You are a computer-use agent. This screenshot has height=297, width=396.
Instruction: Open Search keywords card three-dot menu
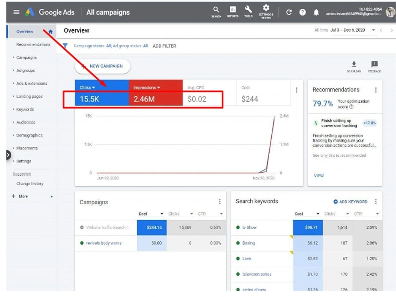(x=376, y=202)
